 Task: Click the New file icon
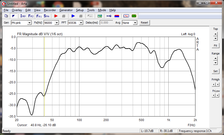[6, 16]
